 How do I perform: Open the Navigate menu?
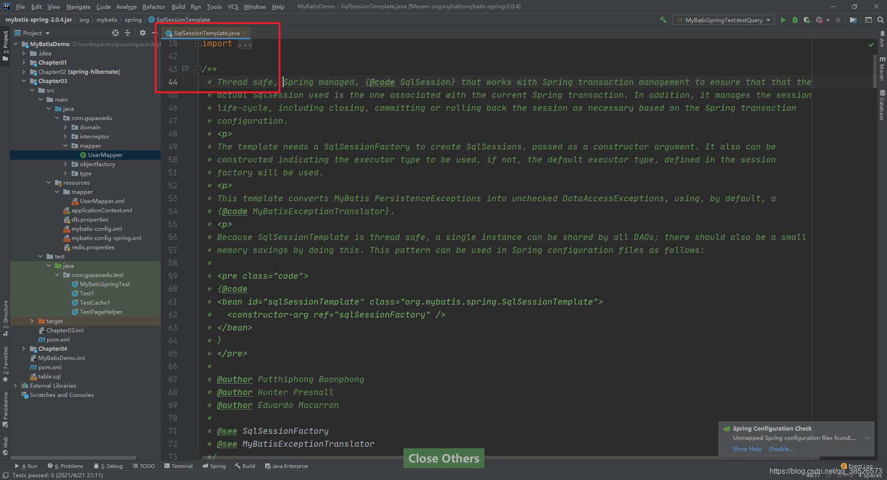pos(78,6)
